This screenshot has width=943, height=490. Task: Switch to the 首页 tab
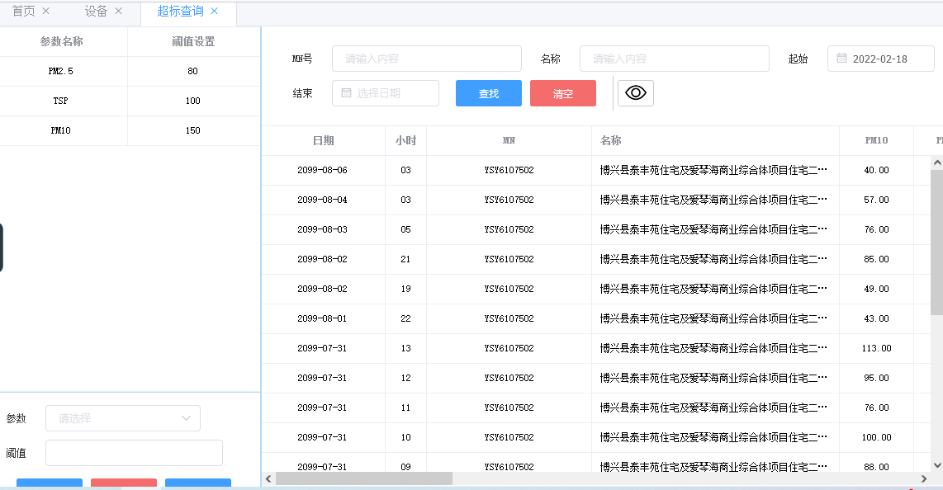[23, 12]
